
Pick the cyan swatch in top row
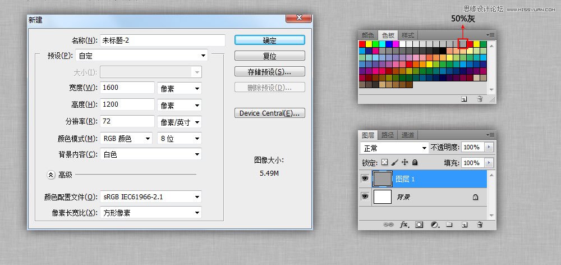tap(383, 44)
